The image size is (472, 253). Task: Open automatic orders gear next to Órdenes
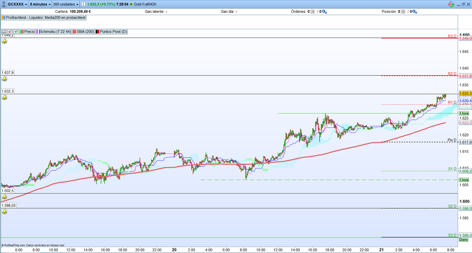point(324,12)
